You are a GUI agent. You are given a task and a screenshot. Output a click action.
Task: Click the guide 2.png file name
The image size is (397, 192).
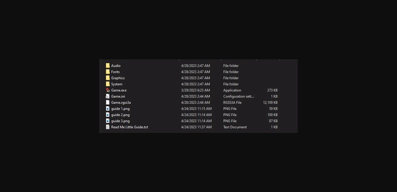click(x=120, y=115)
